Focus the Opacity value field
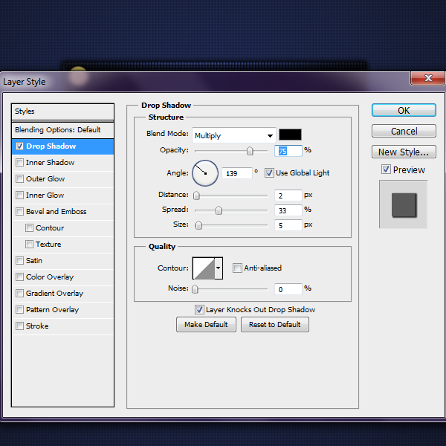The height and width of the screenshot is (446, 446). point(288,151)
